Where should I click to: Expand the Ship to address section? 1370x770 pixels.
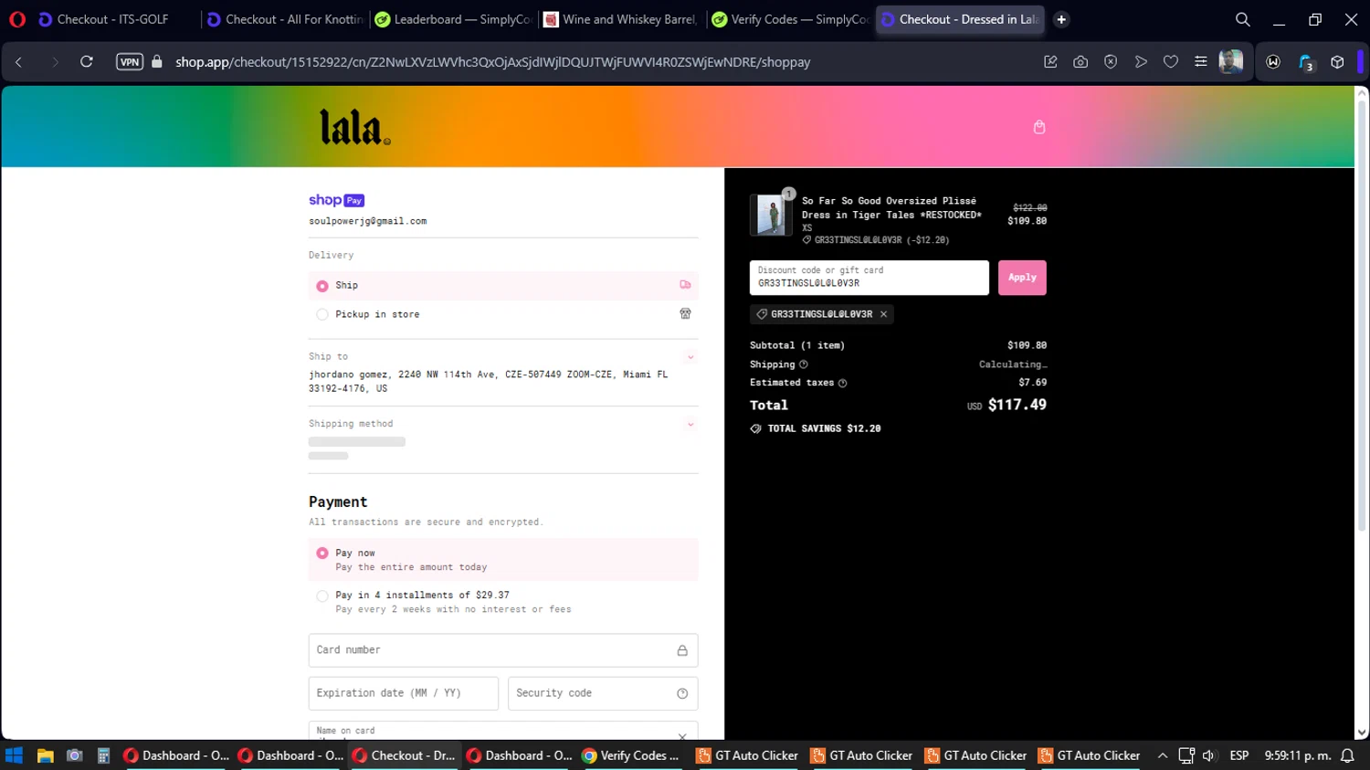coord(690,357)
